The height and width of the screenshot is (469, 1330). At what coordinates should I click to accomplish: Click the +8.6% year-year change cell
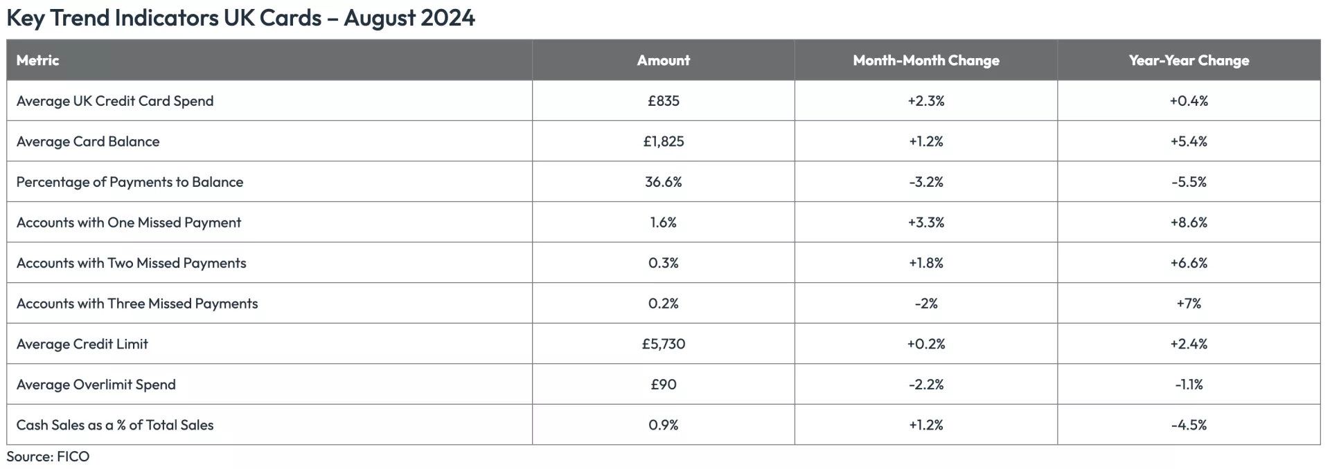coord(1189,223)
